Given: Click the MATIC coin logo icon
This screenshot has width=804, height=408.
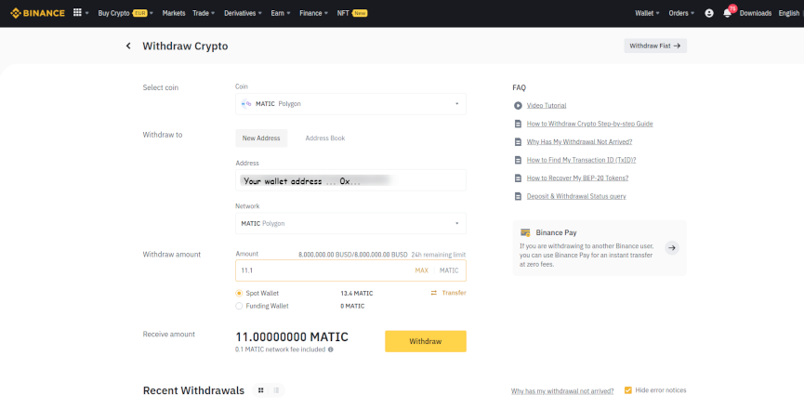Looking at the screenshot, I should point(246,103).
